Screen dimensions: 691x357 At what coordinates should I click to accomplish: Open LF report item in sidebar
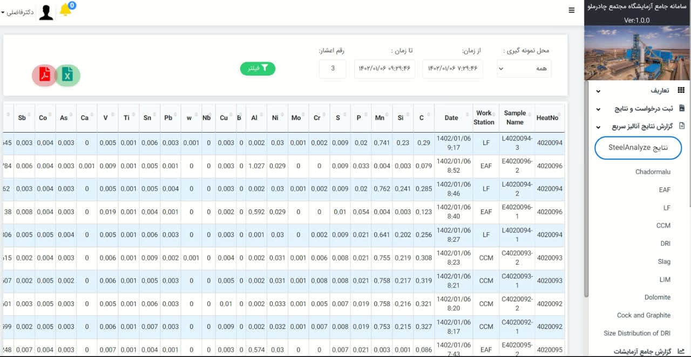click(667, 208)
